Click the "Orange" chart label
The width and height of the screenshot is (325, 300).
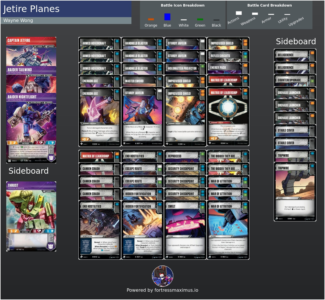click(x=151, y=25)
